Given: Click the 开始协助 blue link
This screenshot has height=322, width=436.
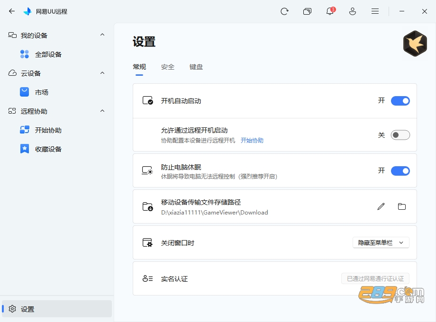Looking at the screenshot, I should pos(252,140).
